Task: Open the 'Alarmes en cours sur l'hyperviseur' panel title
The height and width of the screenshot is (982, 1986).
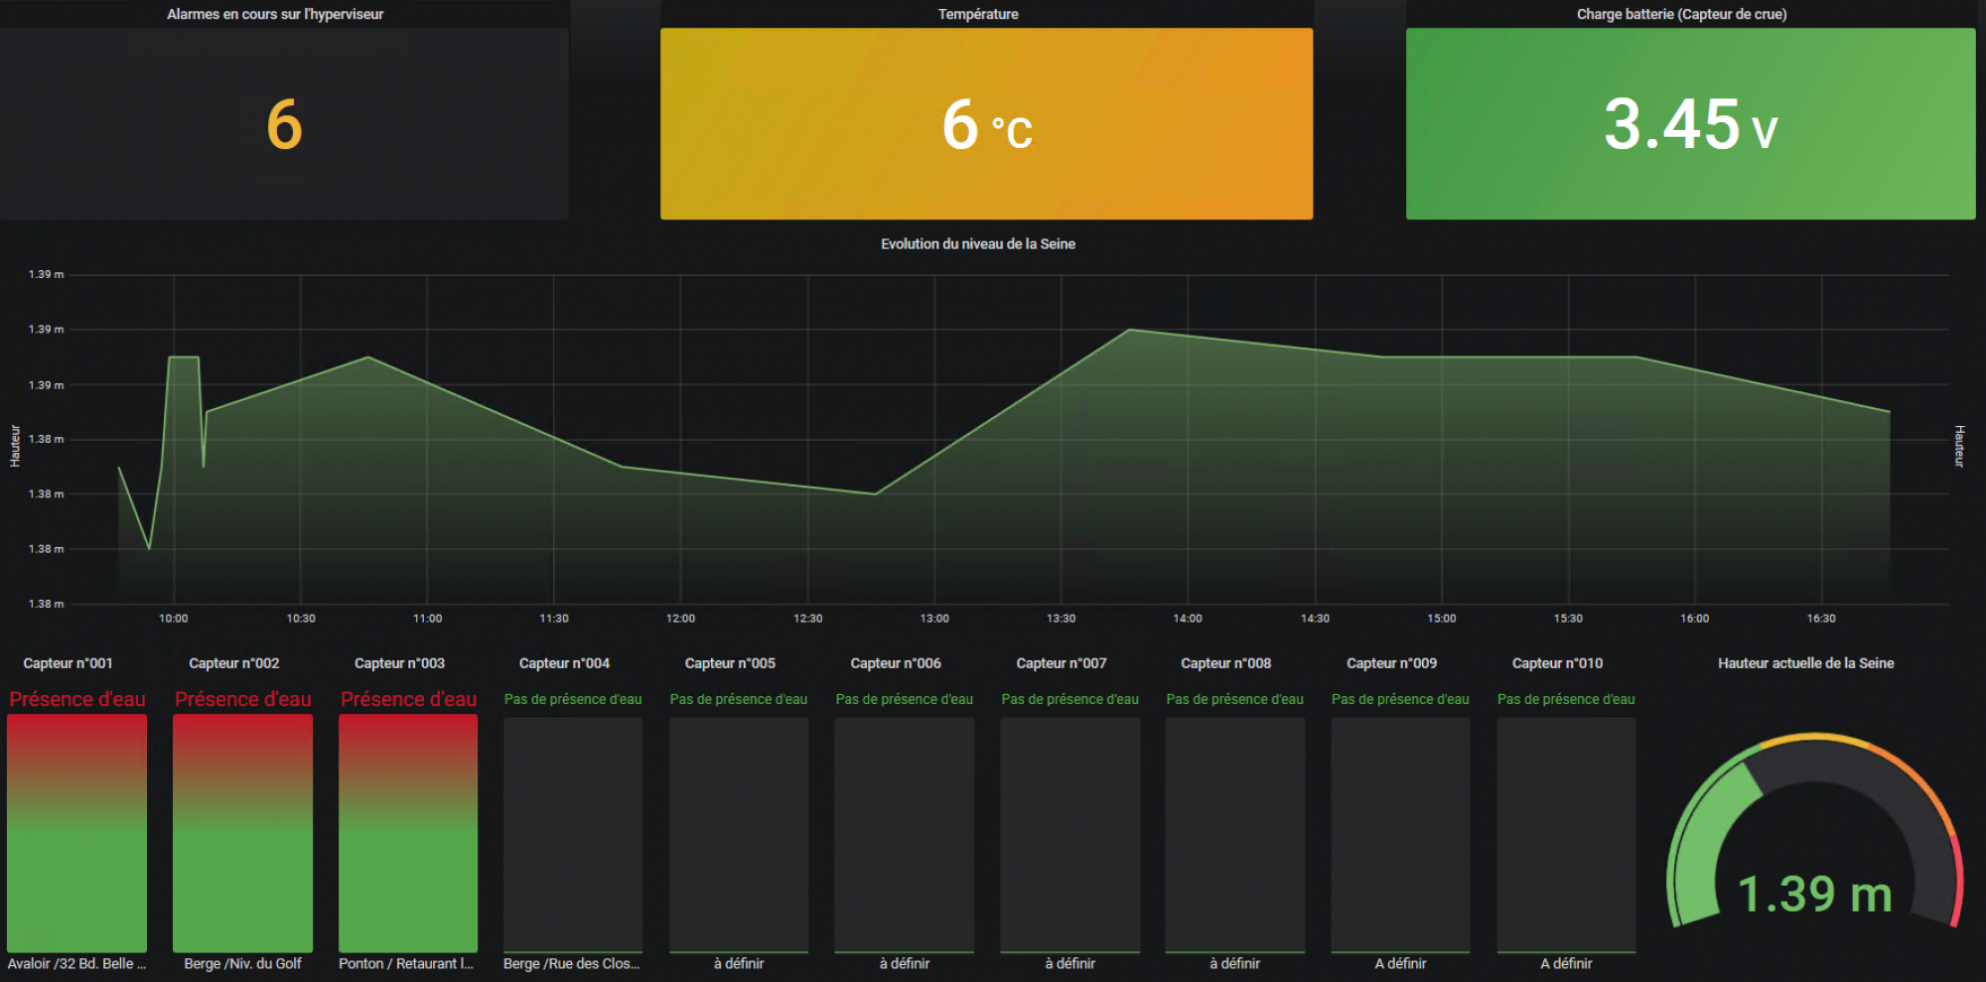Action: click(x=275, y=14)
